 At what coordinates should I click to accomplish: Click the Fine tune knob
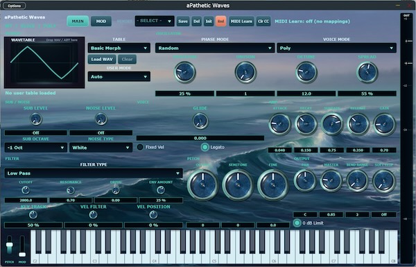[273, 184]
